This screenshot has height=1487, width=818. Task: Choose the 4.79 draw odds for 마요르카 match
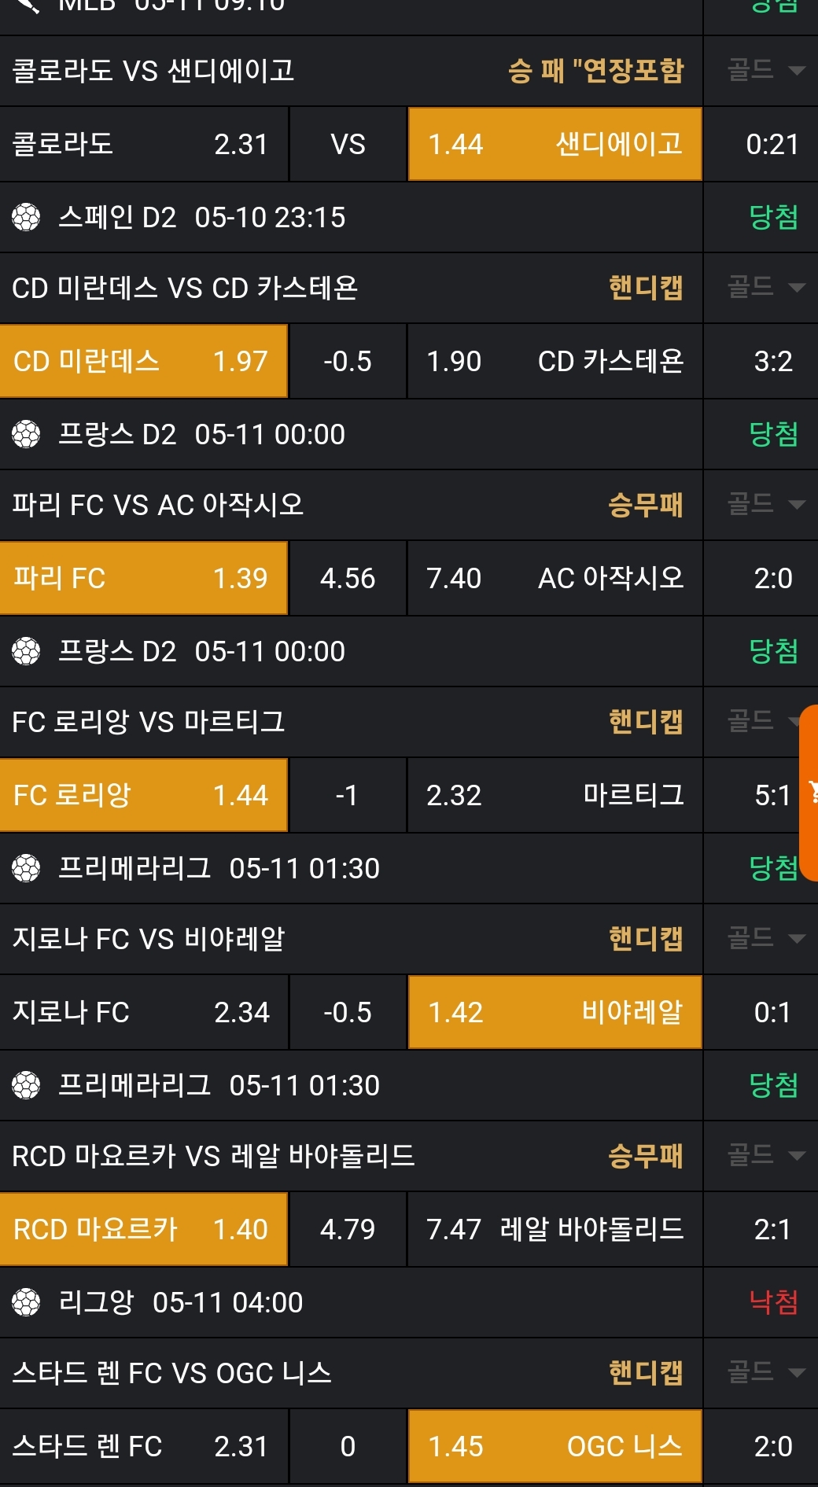tap(348, 1229)
